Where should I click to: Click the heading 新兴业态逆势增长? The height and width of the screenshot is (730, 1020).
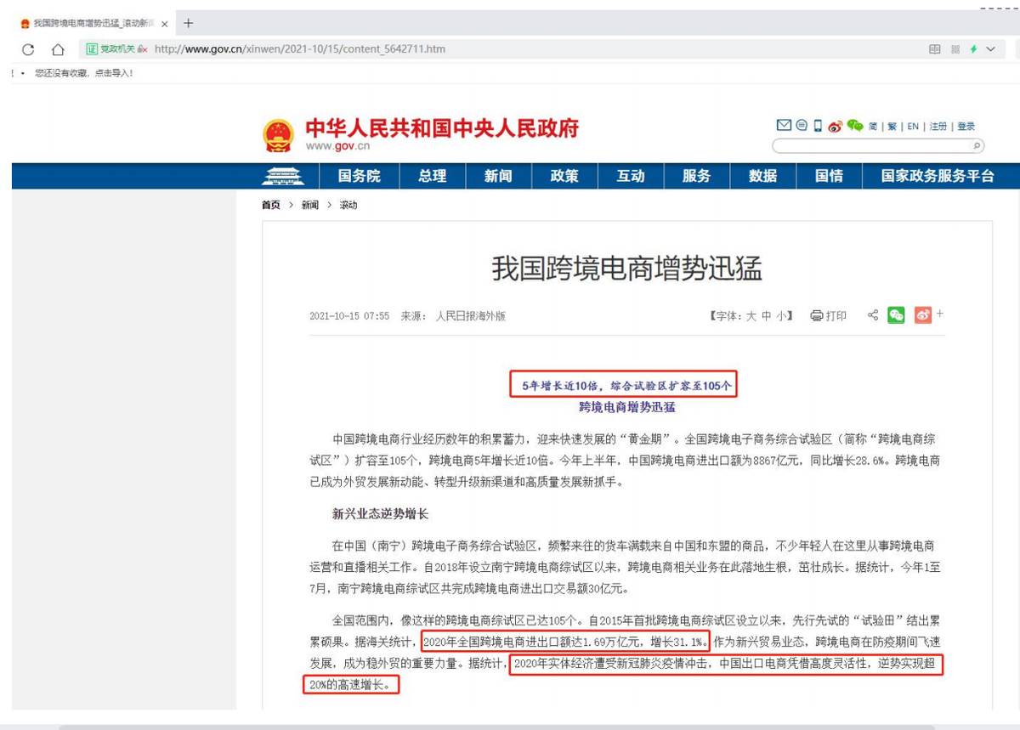(380, 515)
